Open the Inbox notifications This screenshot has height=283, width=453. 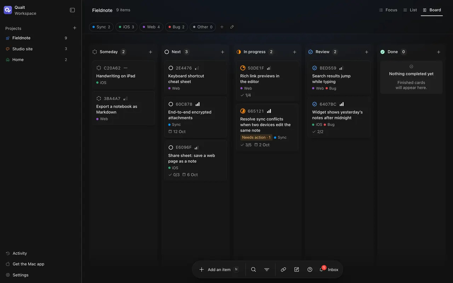coord(329,270)
